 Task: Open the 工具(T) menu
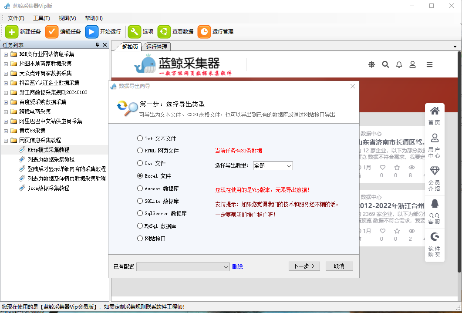41,18
